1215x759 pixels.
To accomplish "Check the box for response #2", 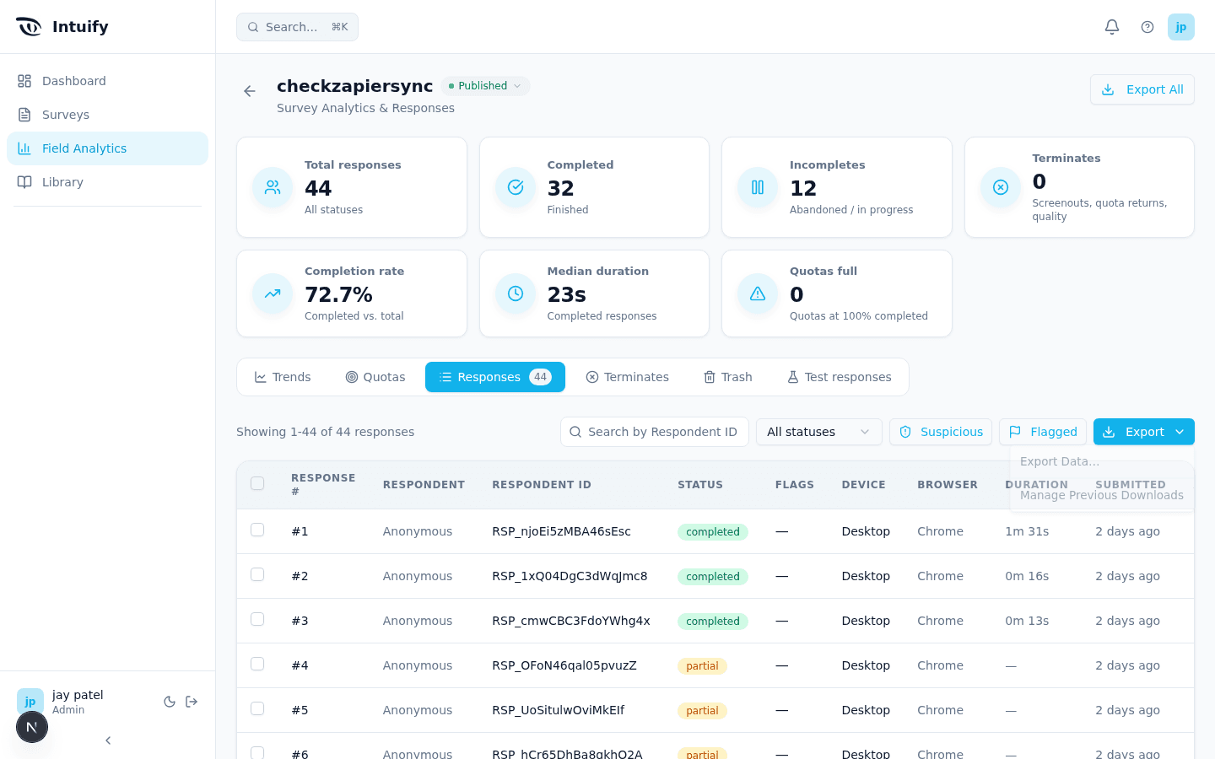I will pos(257,574).
